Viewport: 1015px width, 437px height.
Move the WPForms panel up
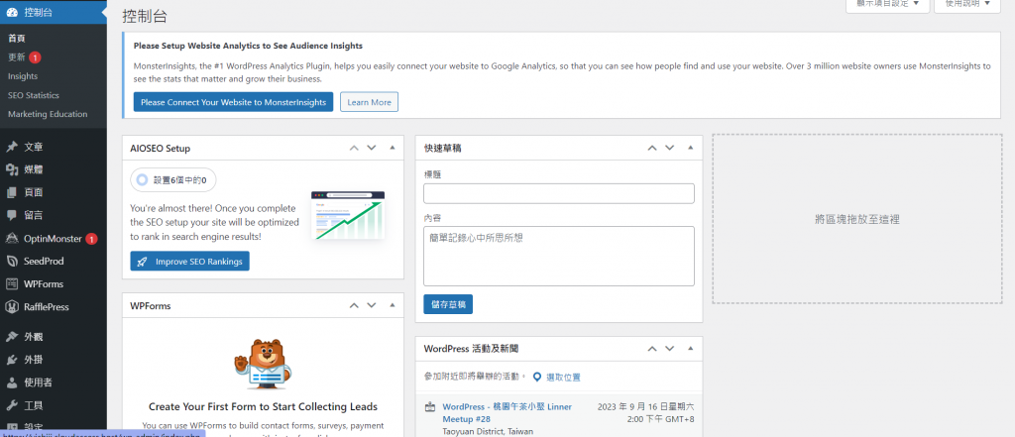pyautogui.click(x=354, y=305)
